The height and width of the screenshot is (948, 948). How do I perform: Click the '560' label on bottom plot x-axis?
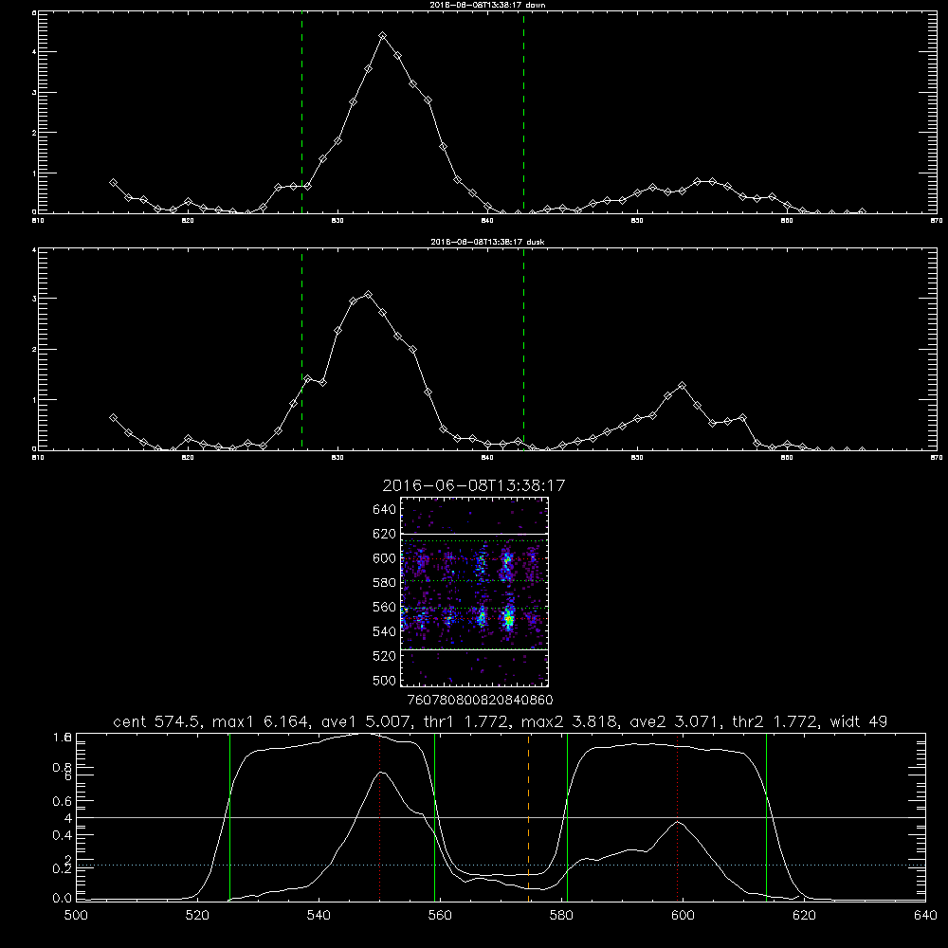click(440, 916)
